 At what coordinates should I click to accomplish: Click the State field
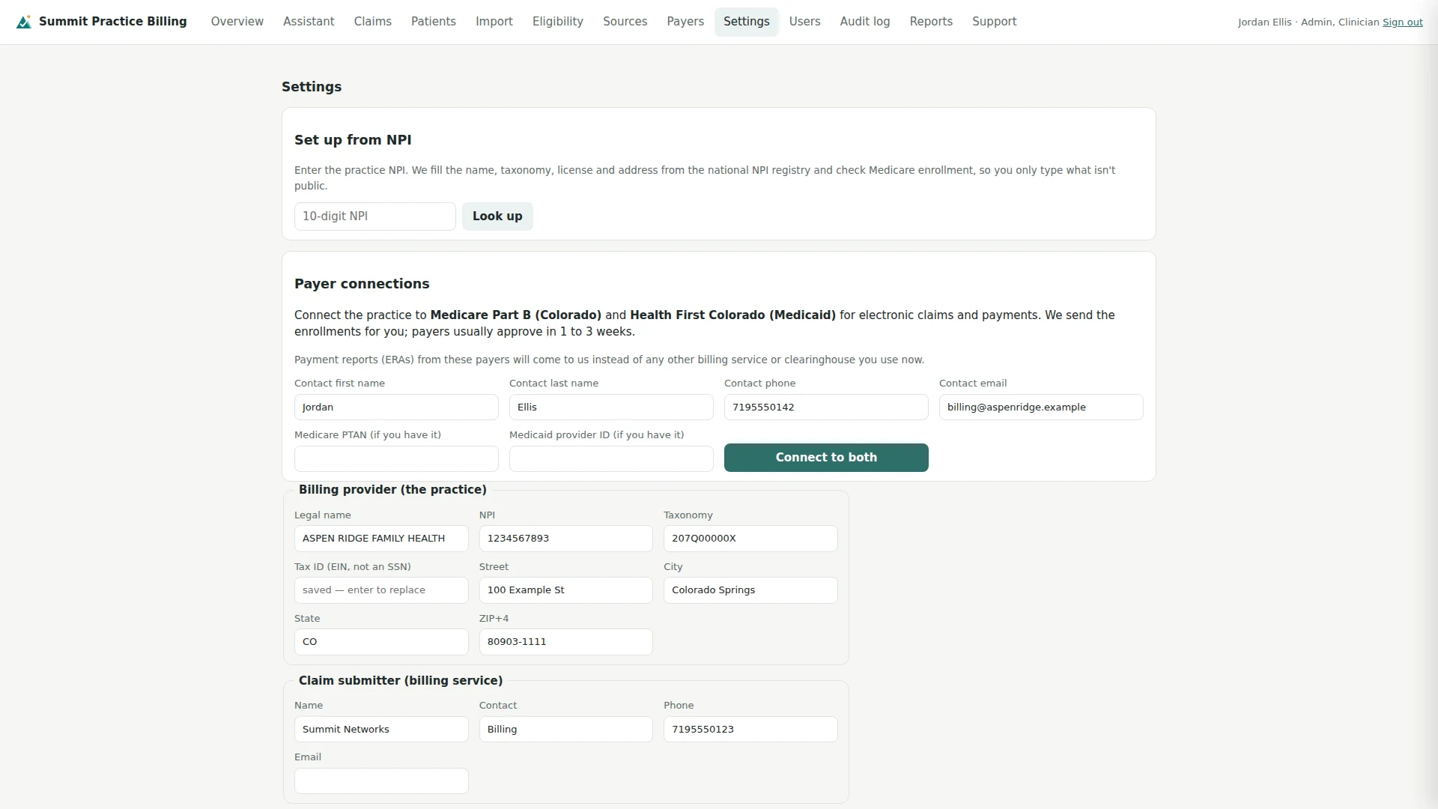[x=381, y=642]
